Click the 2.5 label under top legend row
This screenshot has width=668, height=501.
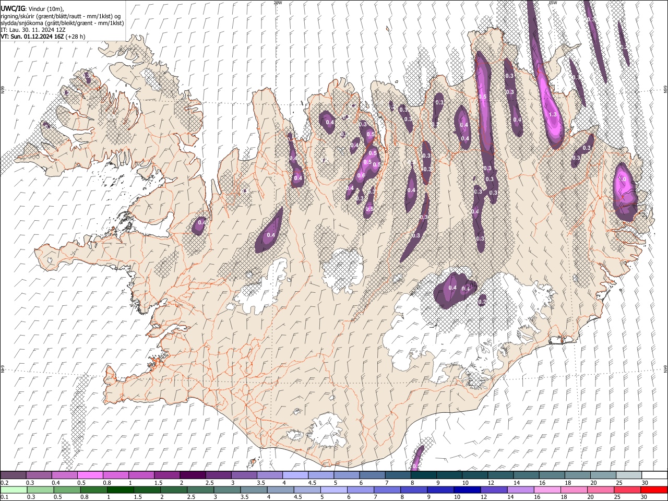[209, 483]
